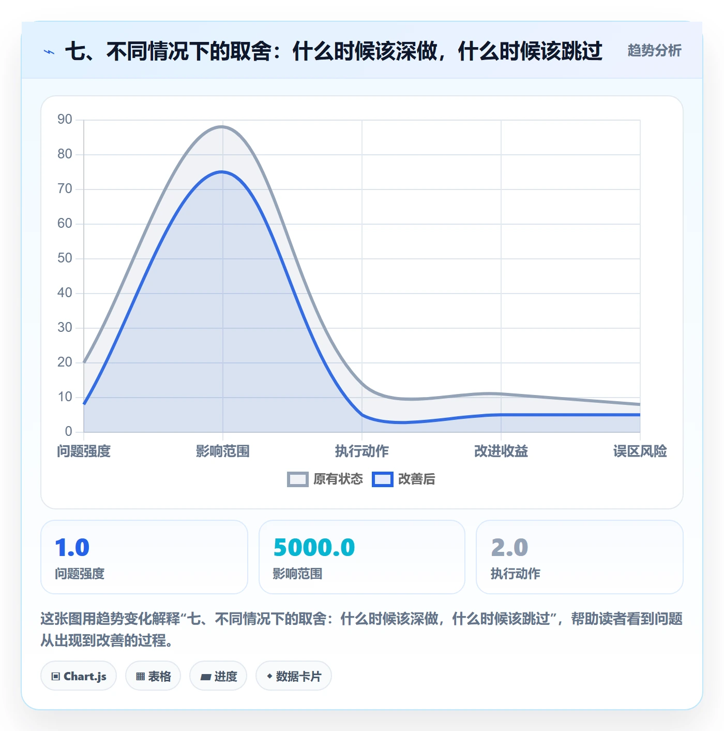Click the 问题强度 x-axis label

(x=84, y=451)
